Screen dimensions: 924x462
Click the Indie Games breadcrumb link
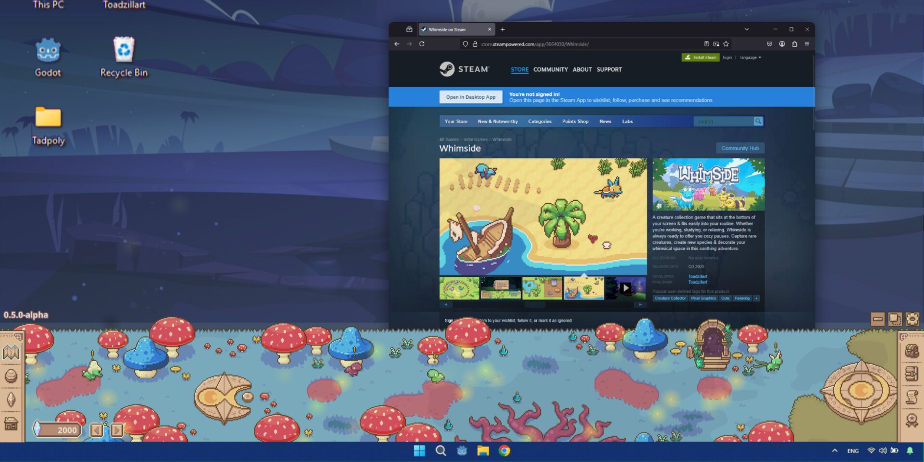point(475,139)
